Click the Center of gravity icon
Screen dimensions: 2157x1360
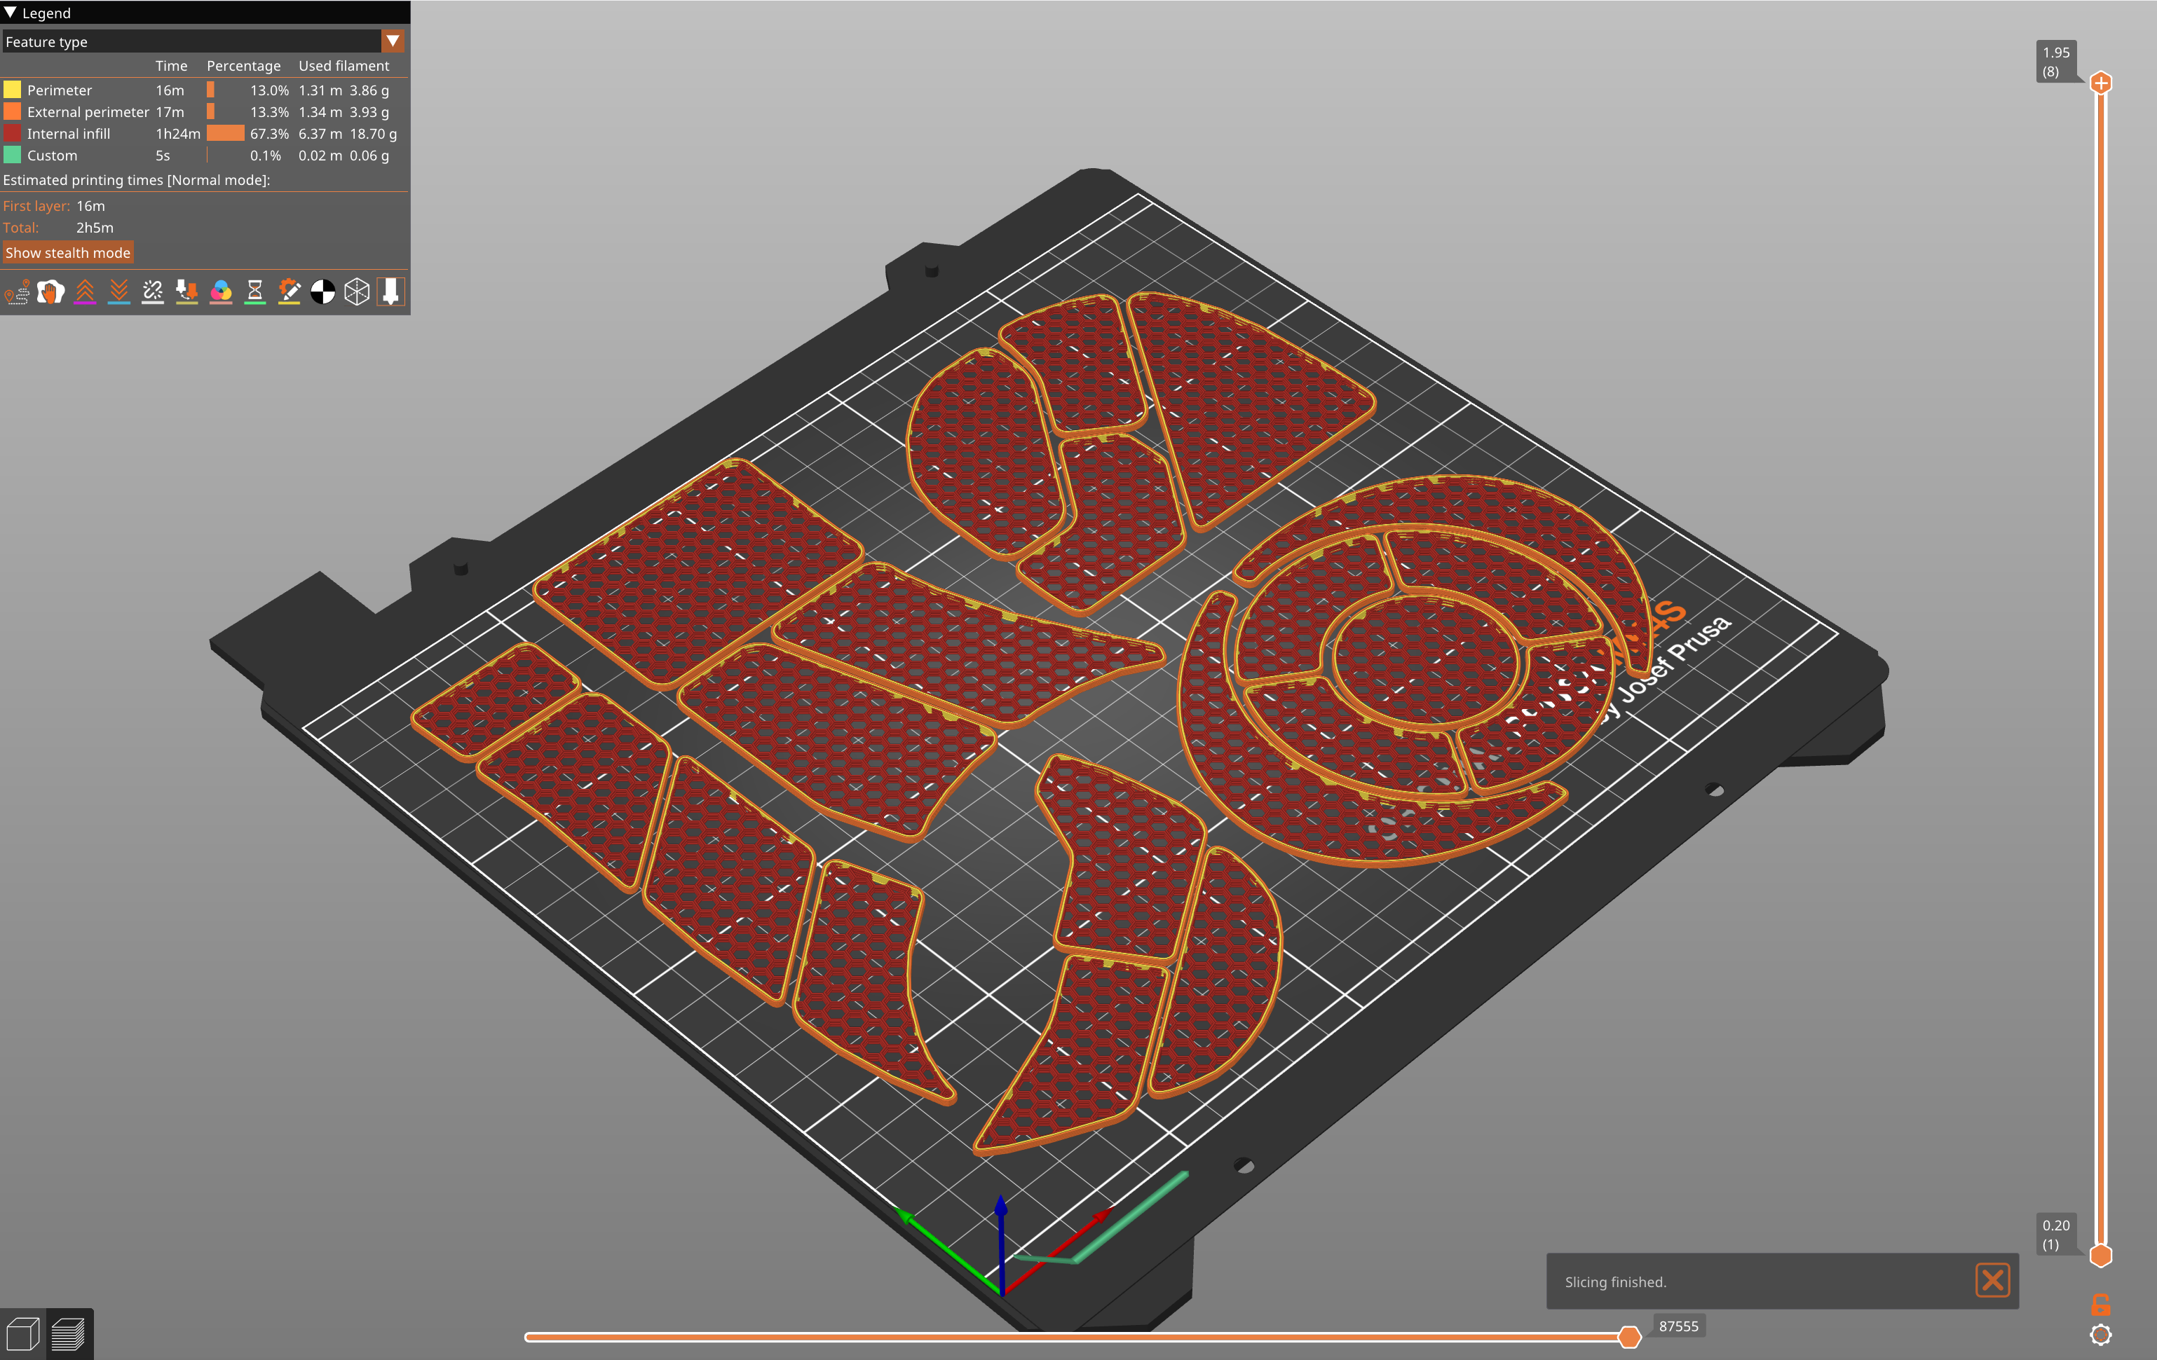(x=322, y=292)
